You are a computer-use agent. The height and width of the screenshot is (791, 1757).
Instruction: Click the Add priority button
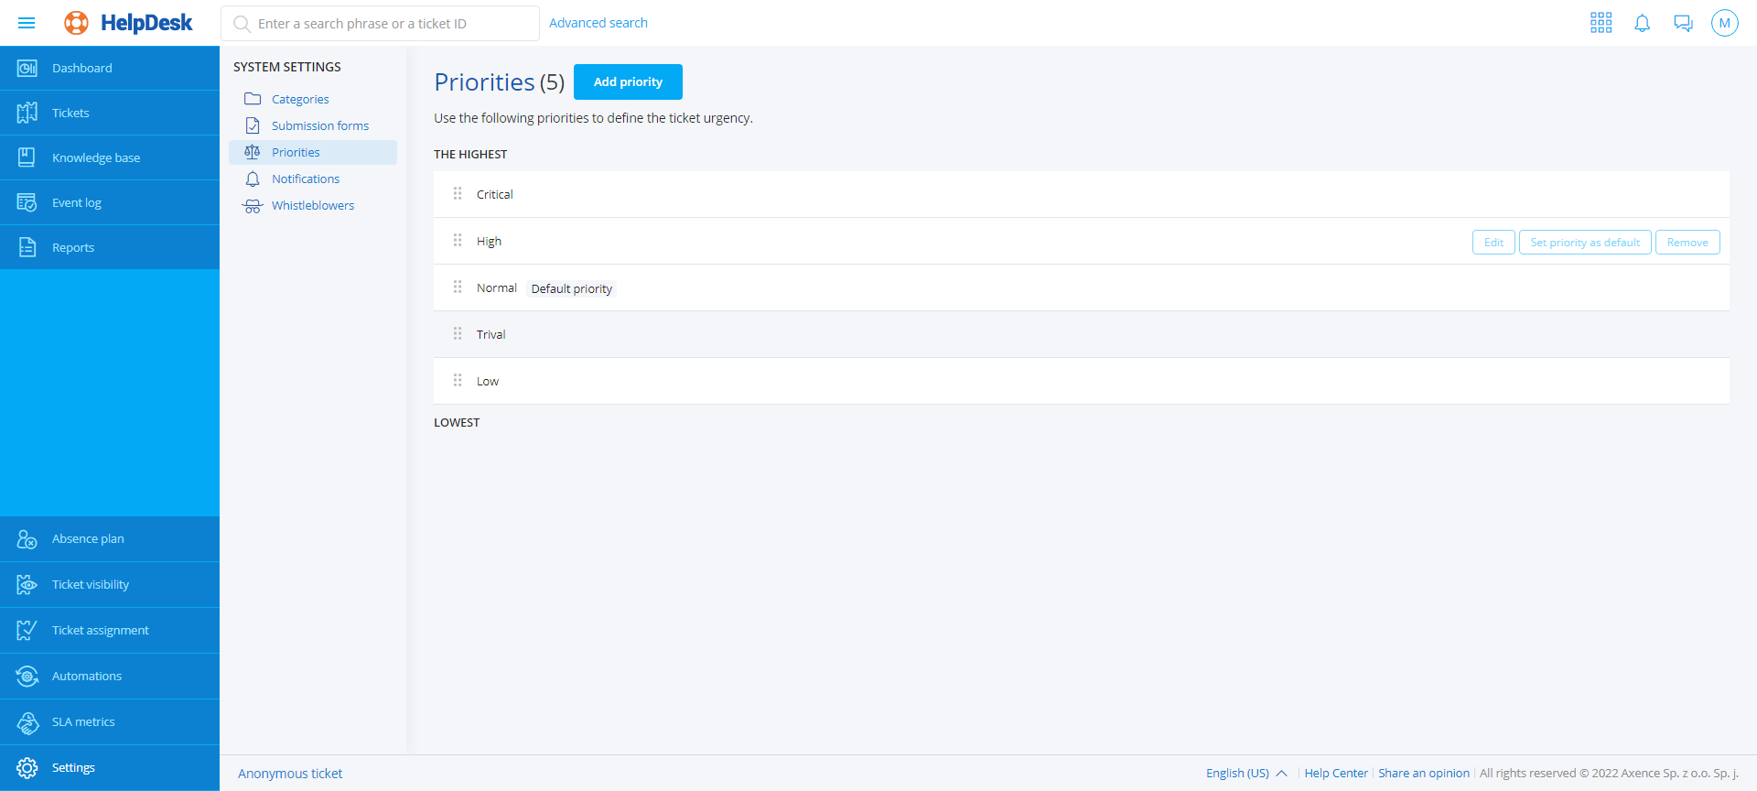628,81
